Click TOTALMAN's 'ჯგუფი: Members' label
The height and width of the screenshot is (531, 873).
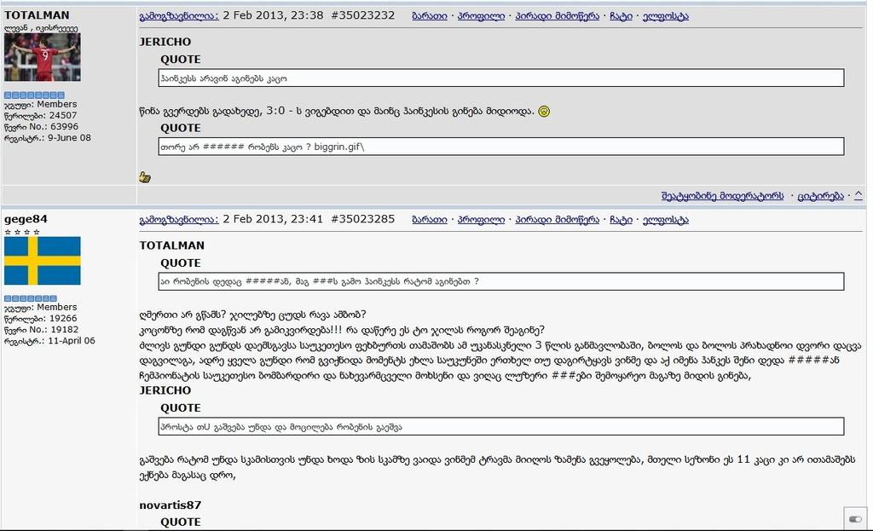[41, 104]
